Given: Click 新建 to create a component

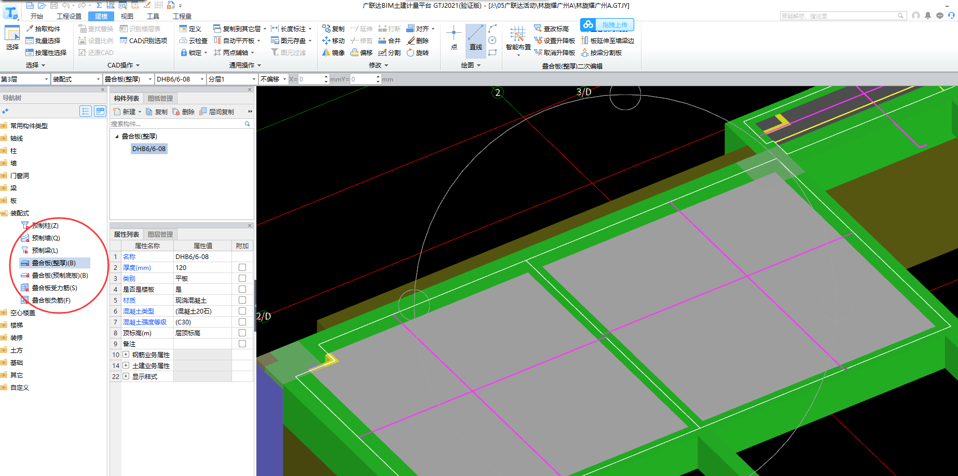Looking at the screenshot, I should pos(126,112).
